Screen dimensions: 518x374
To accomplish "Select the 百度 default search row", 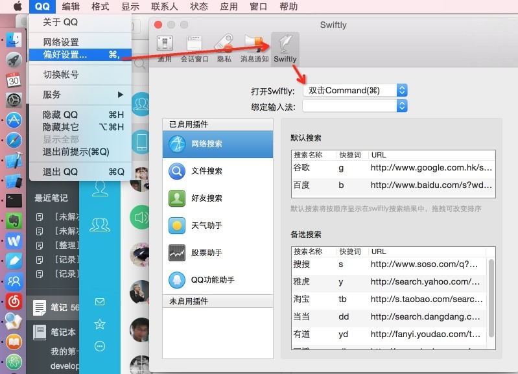I will [393, 185].
